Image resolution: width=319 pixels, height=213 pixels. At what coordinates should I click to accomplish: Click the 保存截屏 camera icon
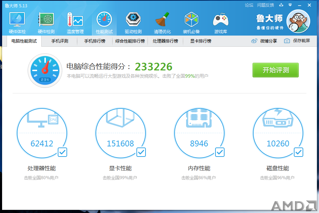(287, 41)
